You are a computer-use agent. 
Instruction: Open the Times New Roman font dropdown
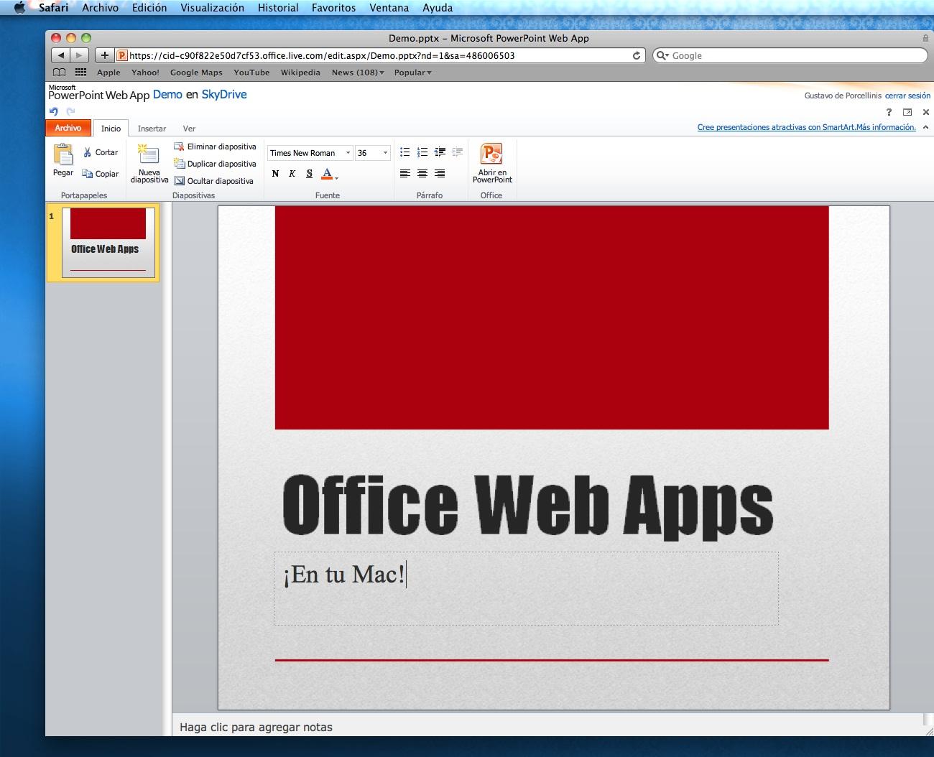348,153
